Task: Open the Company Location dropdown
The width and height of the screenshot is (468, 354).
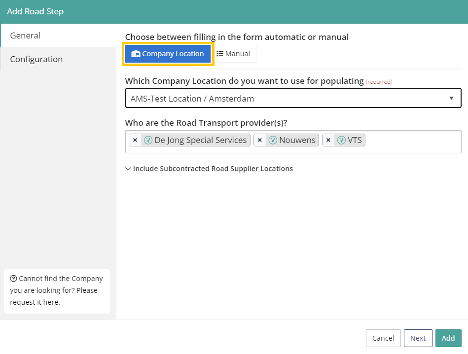Action: click(293, 98)
